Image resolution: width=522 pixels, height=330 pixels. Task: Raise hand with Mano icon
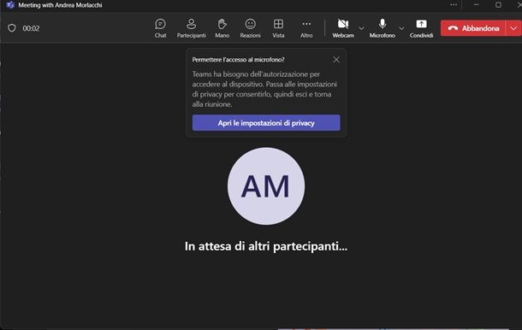coord(222,28)
